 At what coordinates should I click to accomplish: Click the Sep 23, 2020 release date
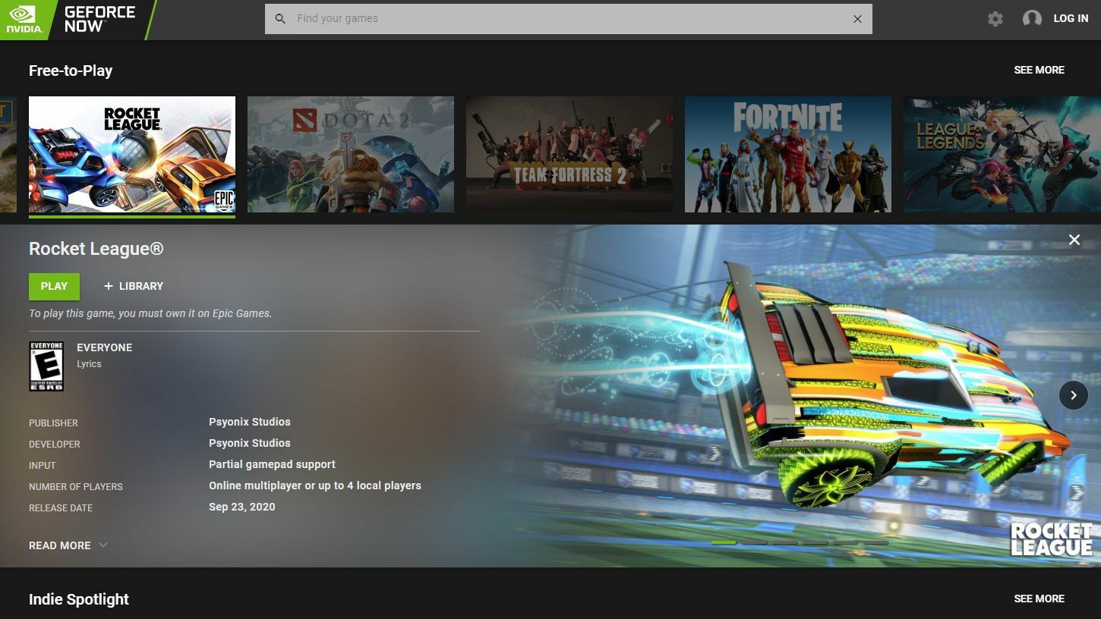coord(242,507)
